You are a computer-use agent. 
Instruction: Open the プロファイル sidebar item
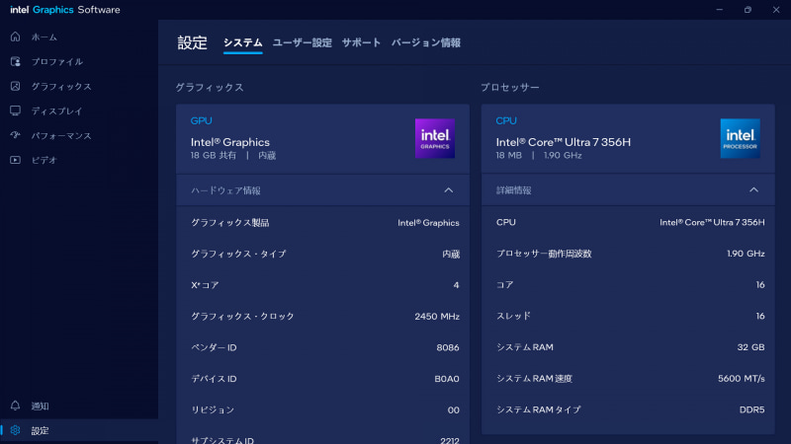[x=57, y=61]
